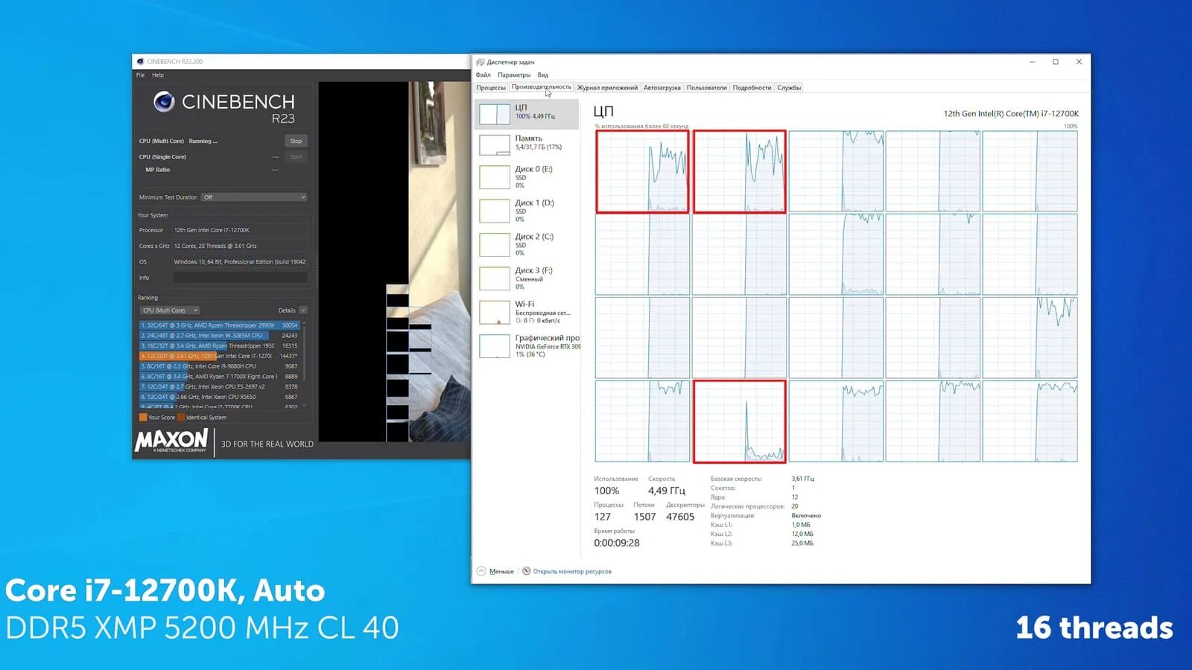Screen dimensions: 1192x670
Task: Click the Меньше button in Task Manager
Action: point(501,572)
